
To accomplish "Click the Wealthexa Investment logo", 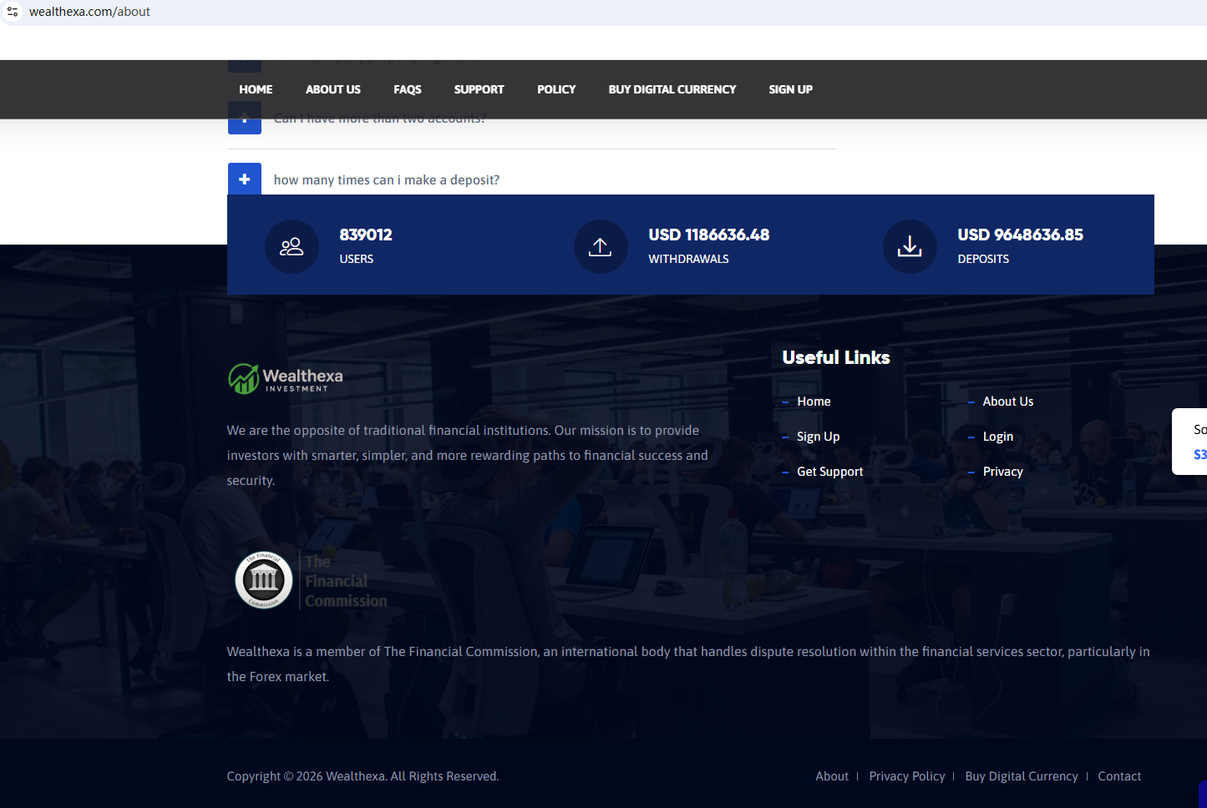I will point(286,378).
